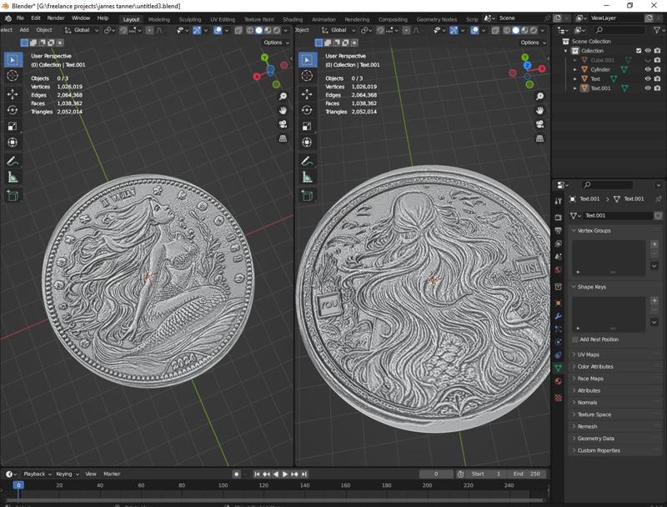Image resolution: width=667 pixels, height=507 pixels.
Task: Toggle the Collection exclude checkbox in outliner
Action: pos(639,51)
